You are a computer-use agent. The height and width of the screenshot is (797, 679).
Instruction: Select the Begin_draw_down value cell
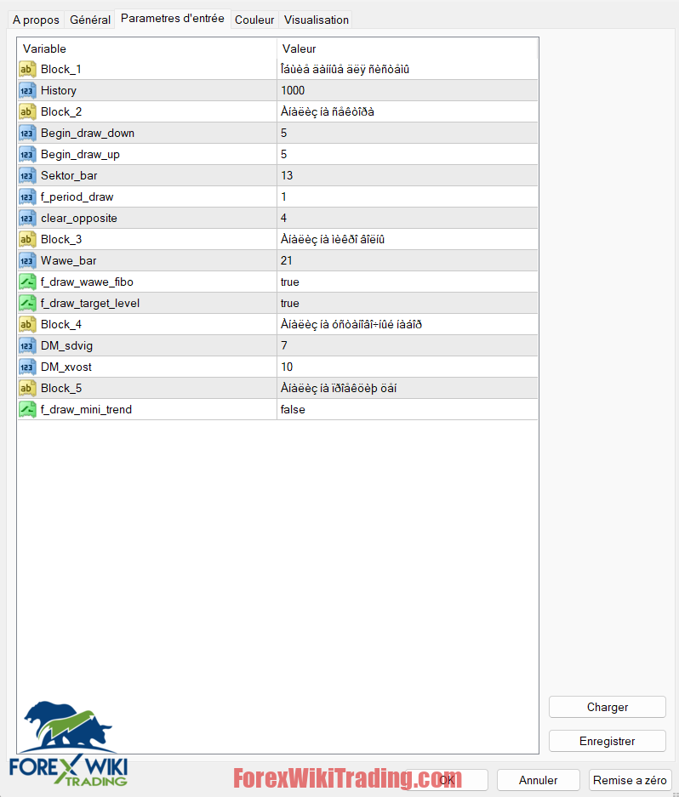(408, 134)
